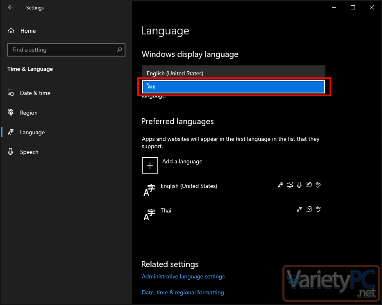
Task: Select ไทย in the display language dropdown
Action: pyautogui.click(x=233, y=87)
